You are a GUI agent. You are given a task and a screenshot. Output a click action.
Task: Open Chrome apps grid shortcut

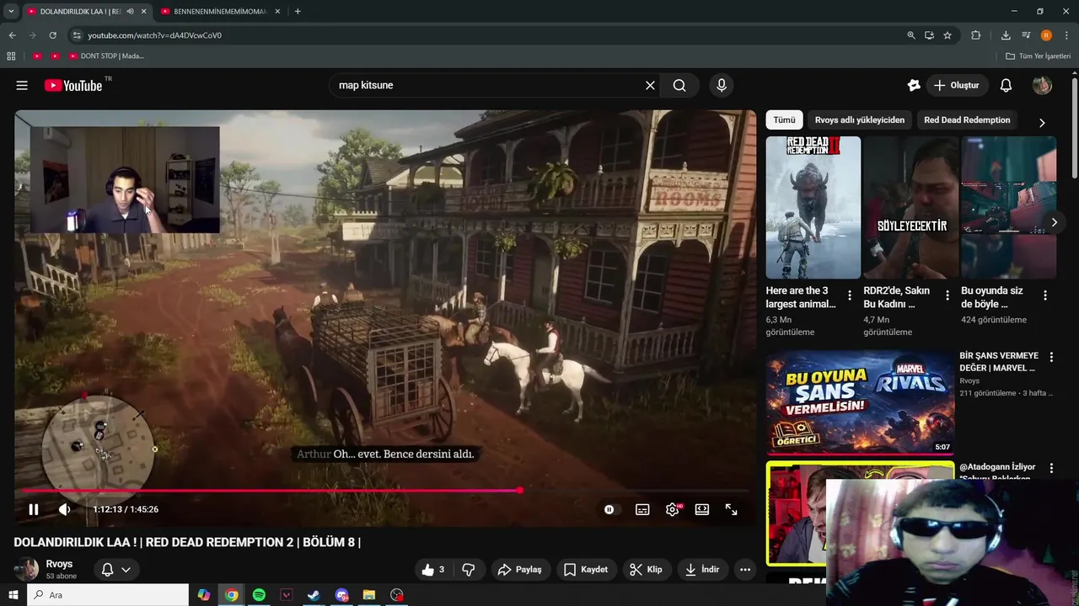tap(11, 56)
